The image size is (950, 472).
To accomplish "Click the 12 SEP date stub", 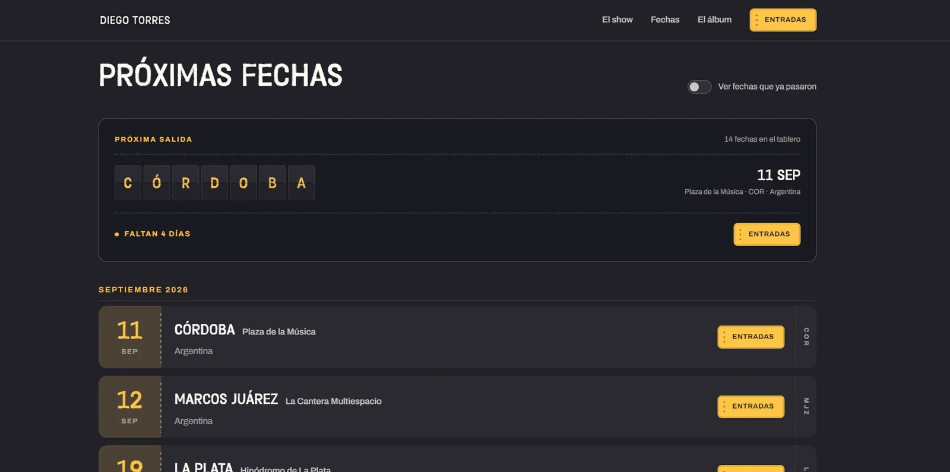I will 129,407.
